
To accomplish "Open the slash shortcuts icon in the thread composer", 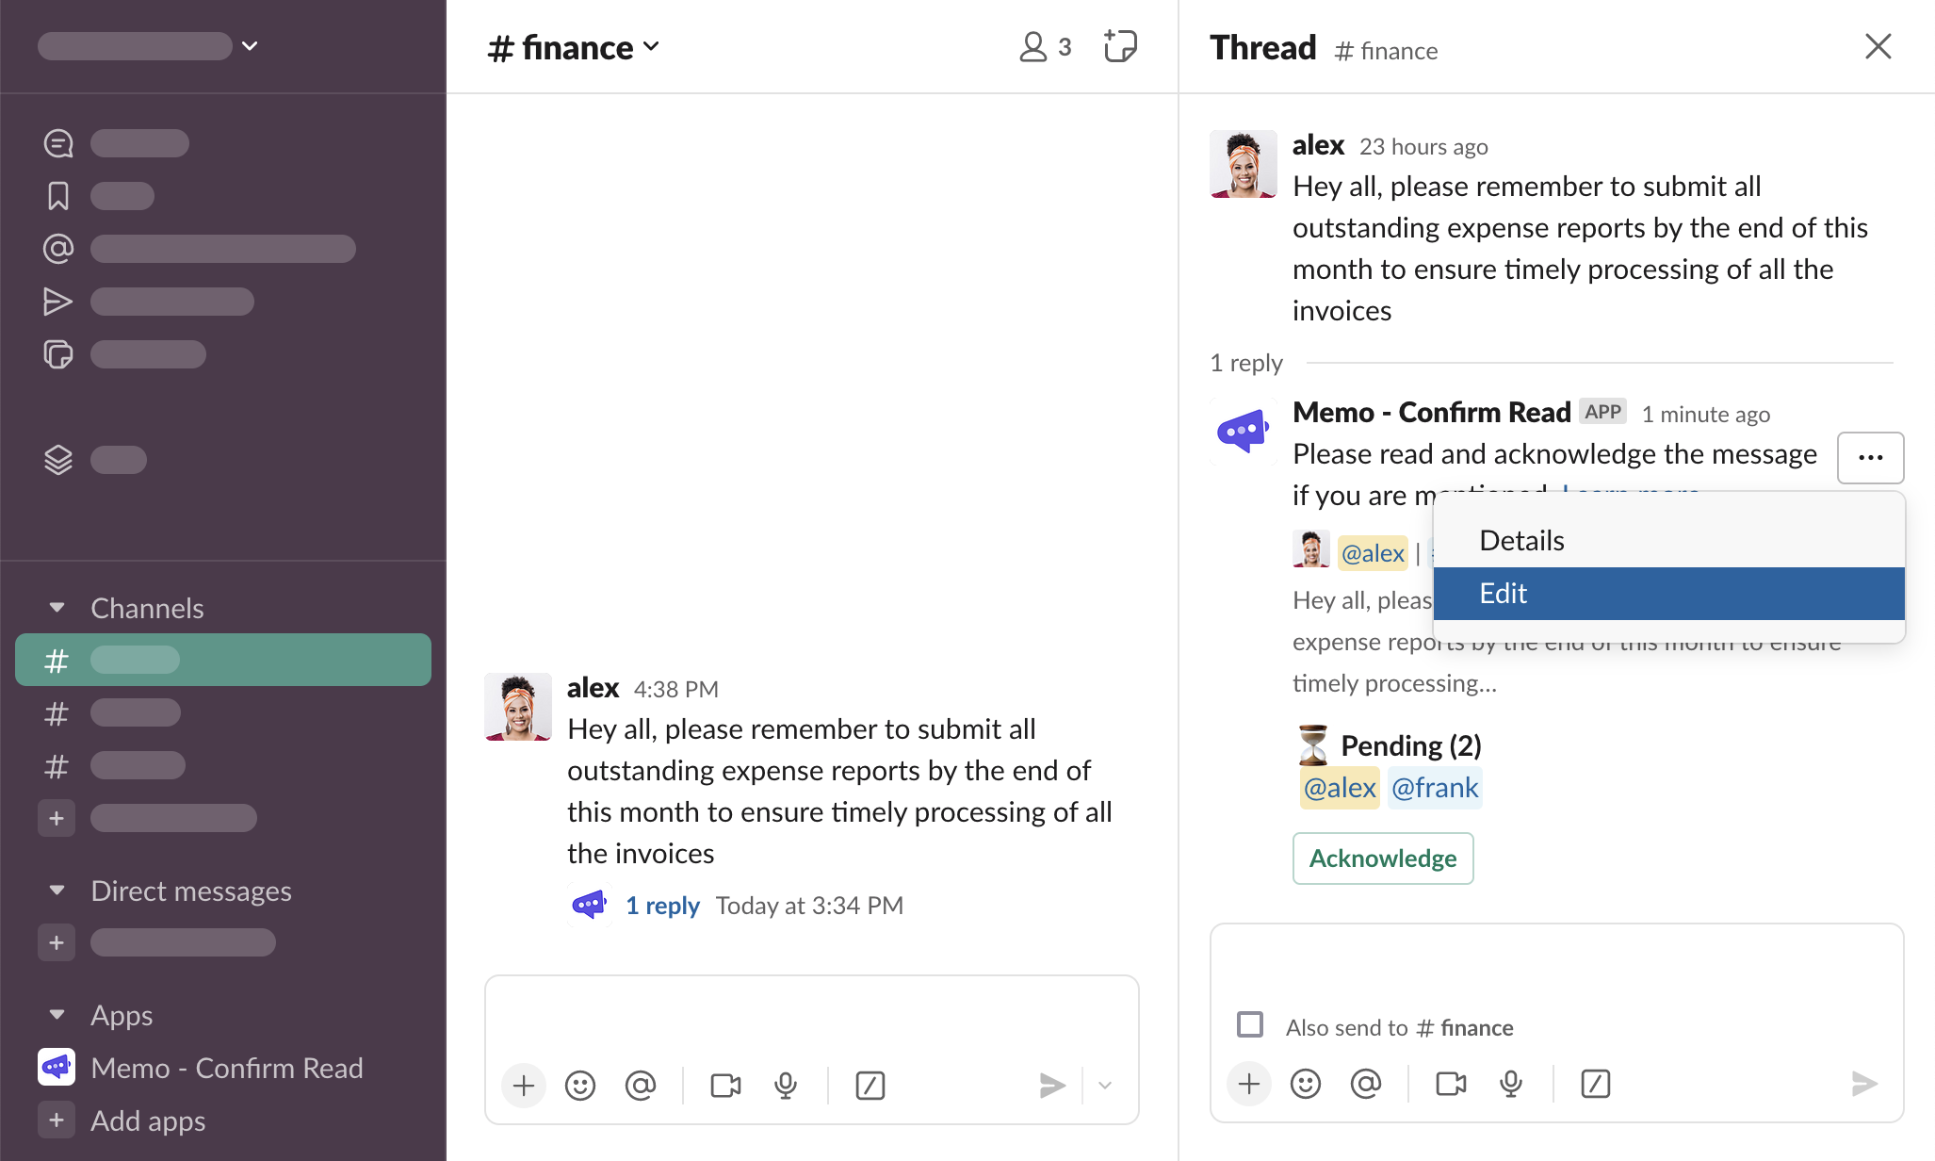I will [x=1595, y=1084].
